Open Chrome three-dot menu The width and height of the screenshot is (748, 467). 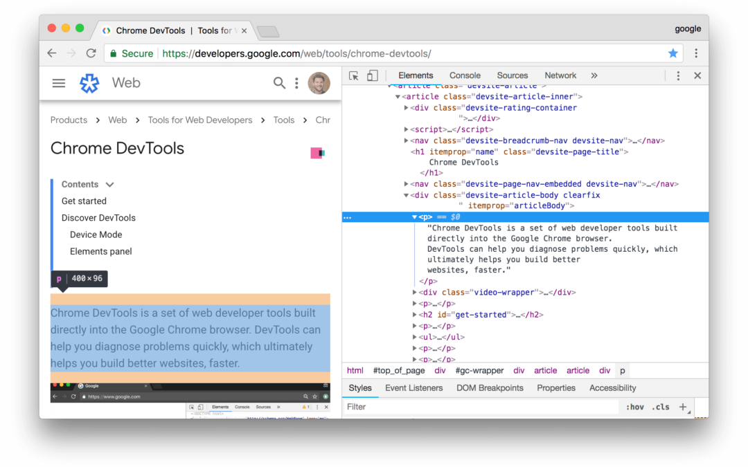tap(696, 53)
